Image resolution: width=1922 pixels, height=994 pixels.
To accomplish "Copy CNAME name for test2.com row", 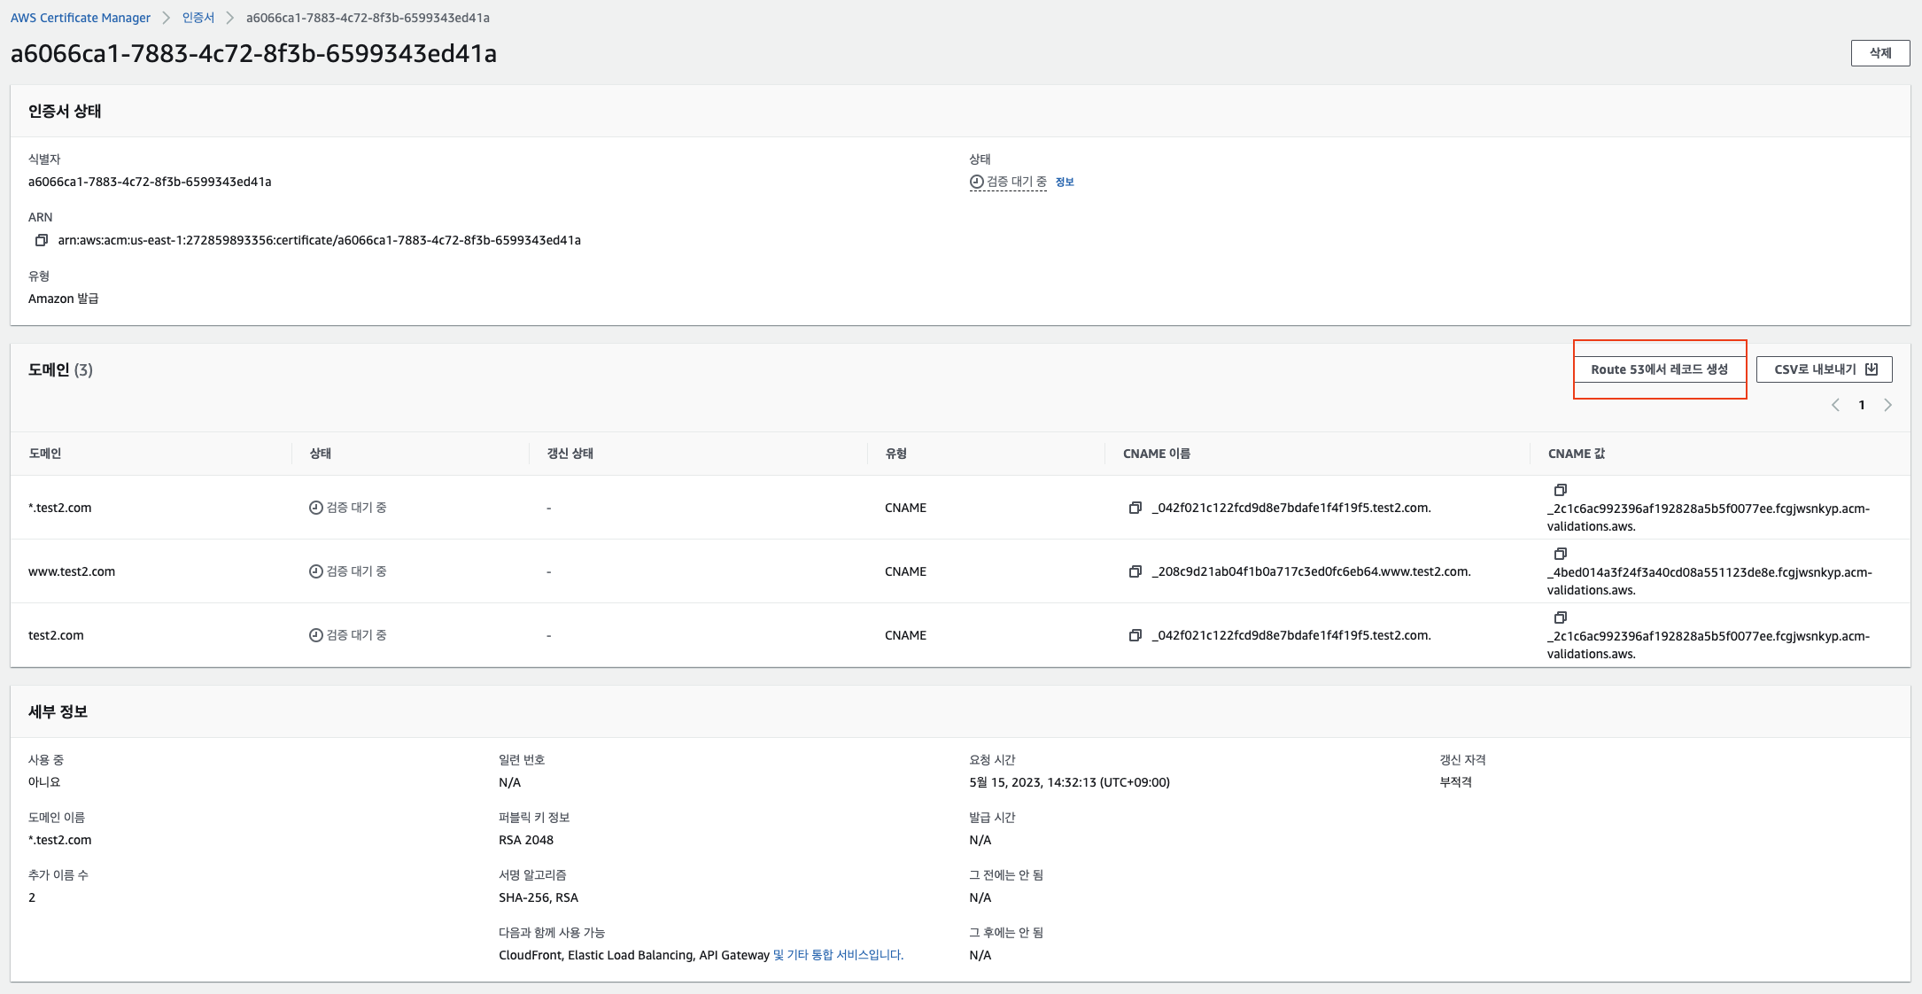I will click(x=1135, y=635).
